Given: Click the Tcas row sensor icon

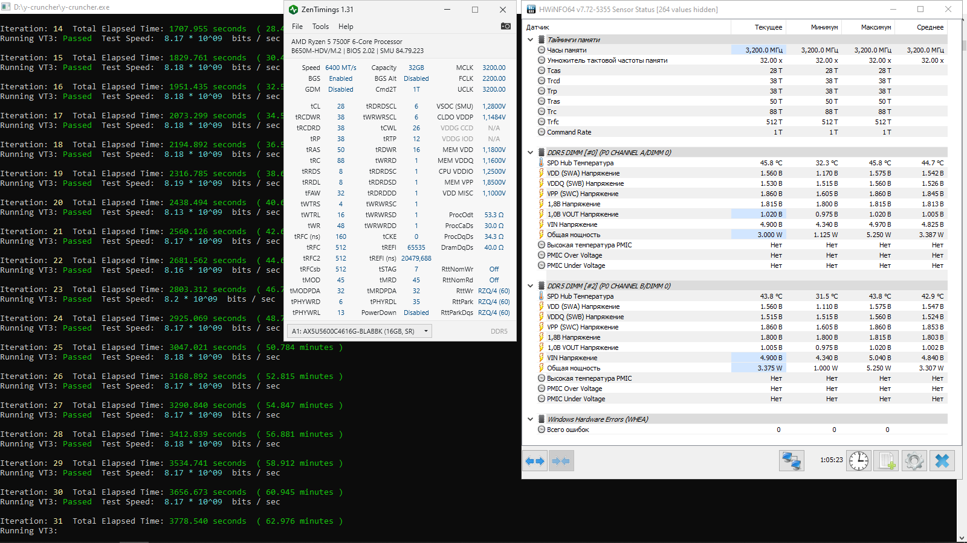Looking at the screenshot, I should coord(542,71).
